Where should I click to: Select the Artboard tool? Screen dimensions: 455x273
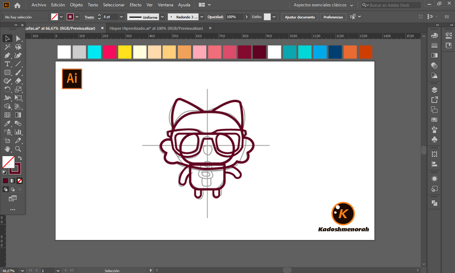7,141
